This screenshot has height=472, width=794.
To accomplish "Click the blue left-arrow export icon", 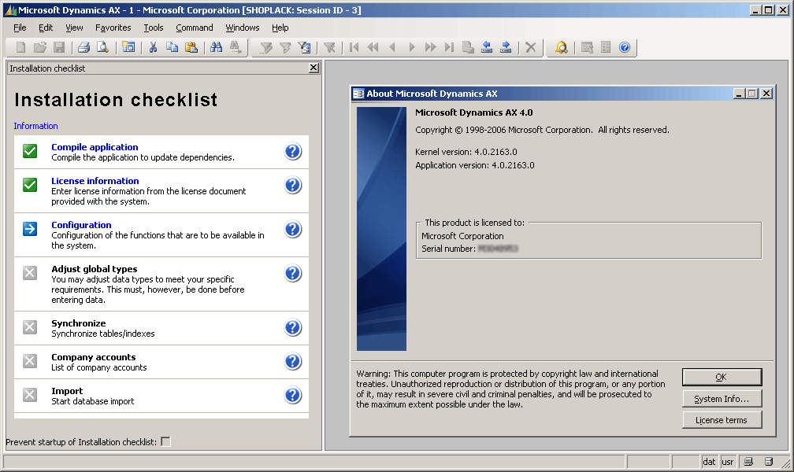I will [x=487, y=47].
